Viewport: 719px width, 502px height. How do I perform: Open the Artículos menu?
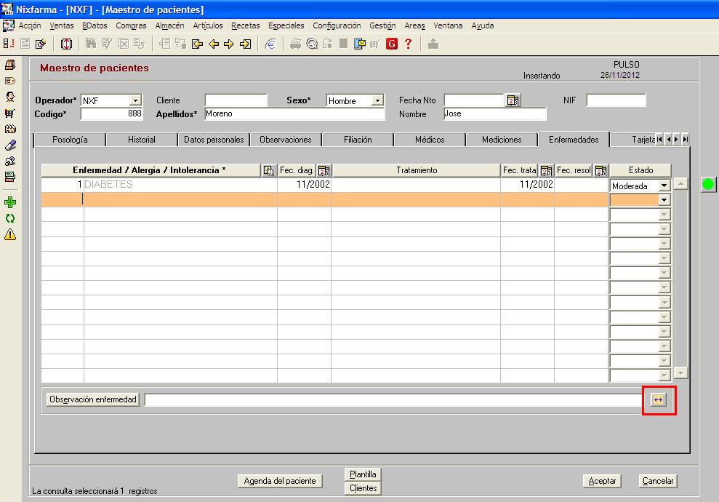coord(208,25)
